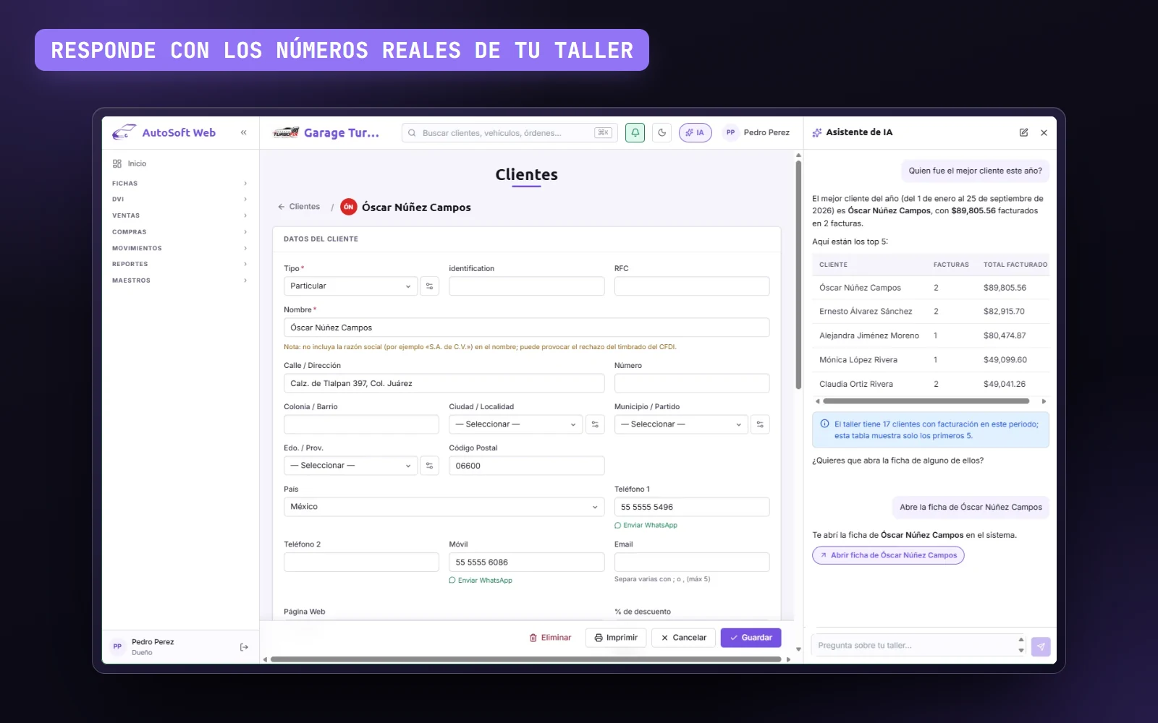Click the settings icon next to Ciudad / Localidad
The width and height of the screenshot is (1158, 723).
point(595,424)
